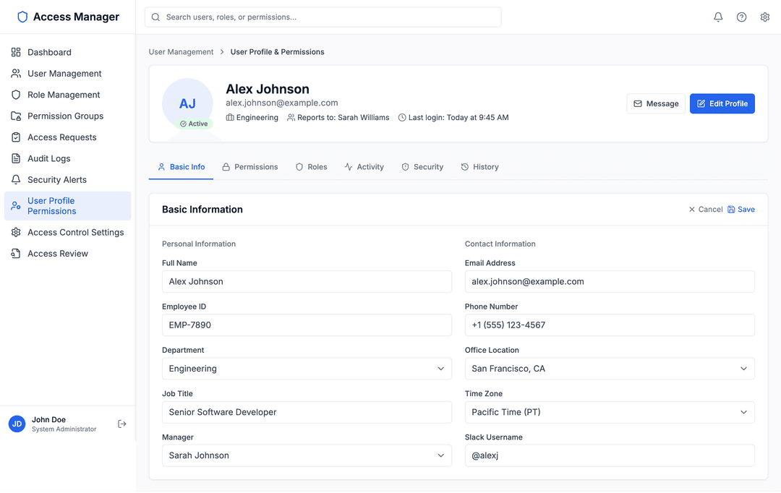The image size is (781, 493).
Task: Click the Edit Profile button
Action: [x=722, y=103]
